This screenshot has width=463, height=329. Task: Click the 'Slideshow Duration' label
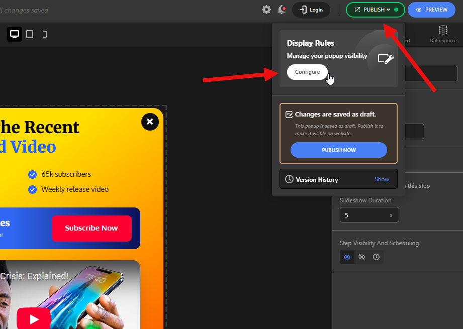tap(365, 200)
